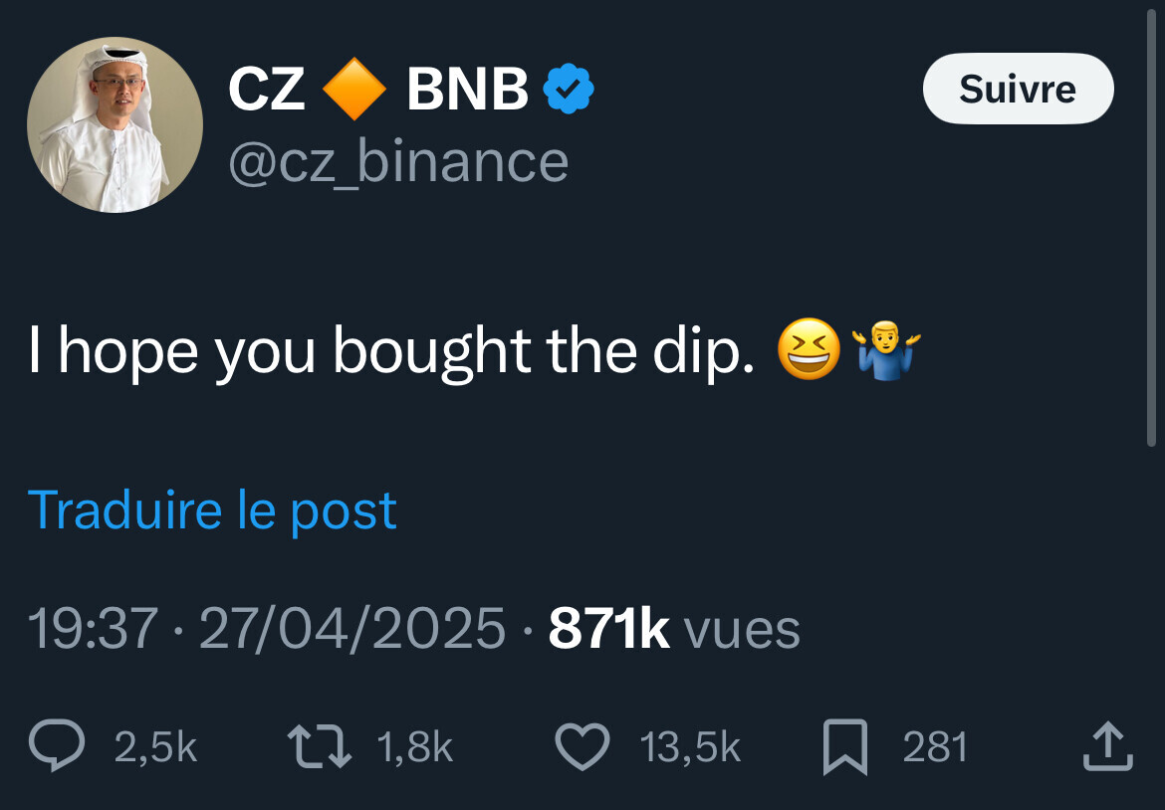
Task: Click the "Traduire le post" link
Action: [212, 510]
